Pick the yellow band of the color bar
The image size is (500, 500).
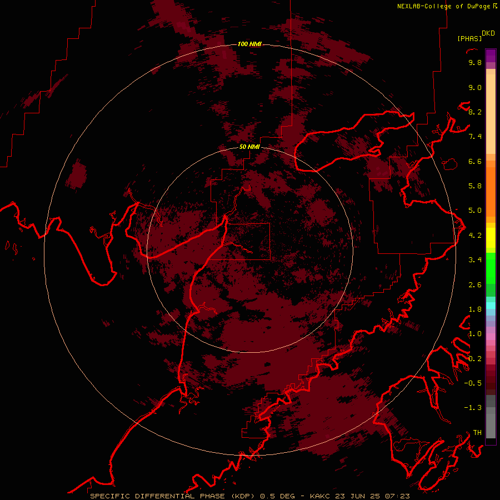click(491, 238)
